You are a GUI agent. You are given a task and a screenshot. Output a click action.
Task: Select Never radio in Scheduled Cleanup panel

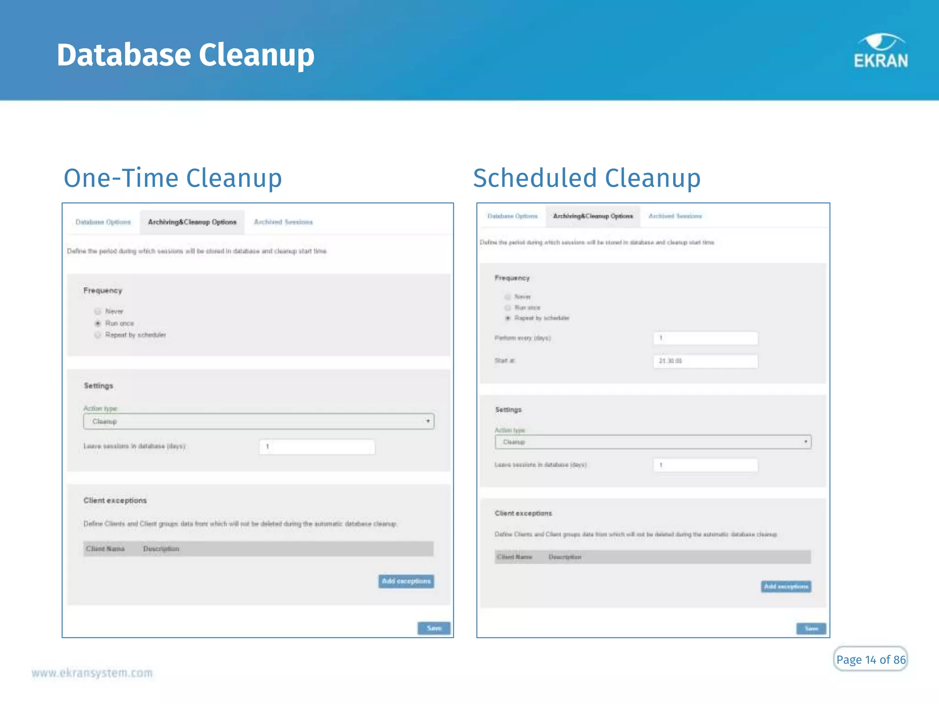[x=508, y=297]
